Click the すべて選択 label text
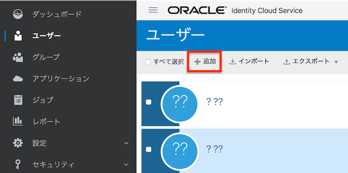Screen dimensions: 348x173 (x=168, y=62)
